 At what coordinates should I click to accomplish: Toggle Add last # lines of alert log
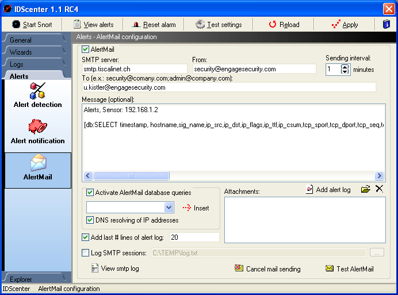click(85, 237)
